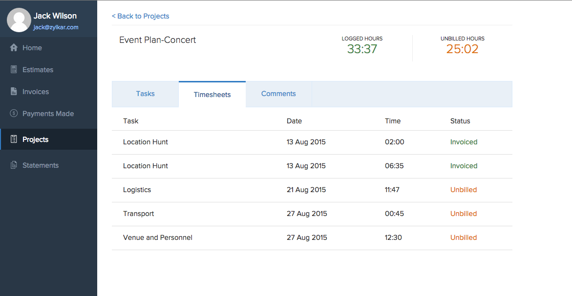Click the Invoices document icon

coord(14,92)
